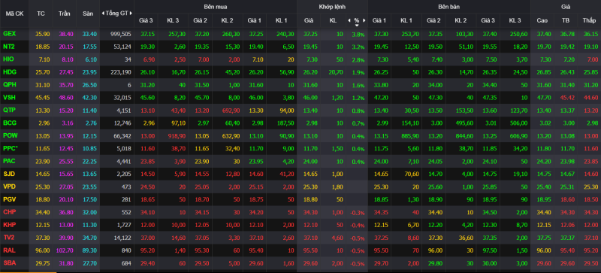601x273 pixels.
Task: Open NT2 stock symbol
Action: point(9,47)
